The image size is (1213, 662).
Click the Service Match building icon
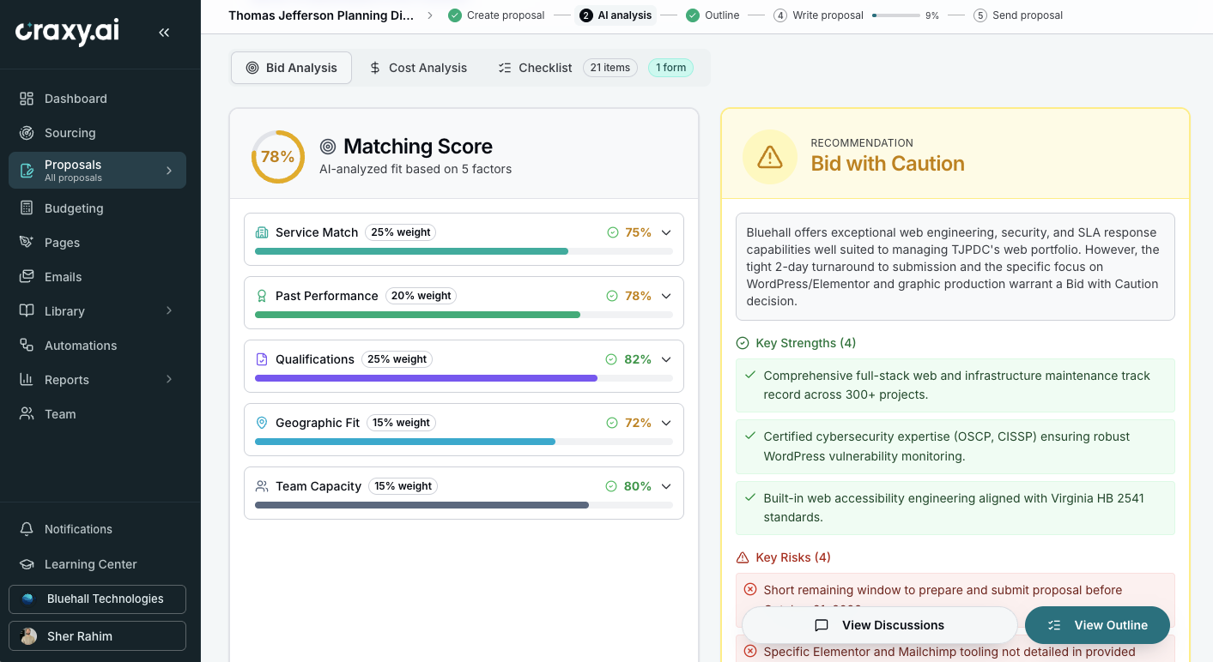tap(262, 232)
